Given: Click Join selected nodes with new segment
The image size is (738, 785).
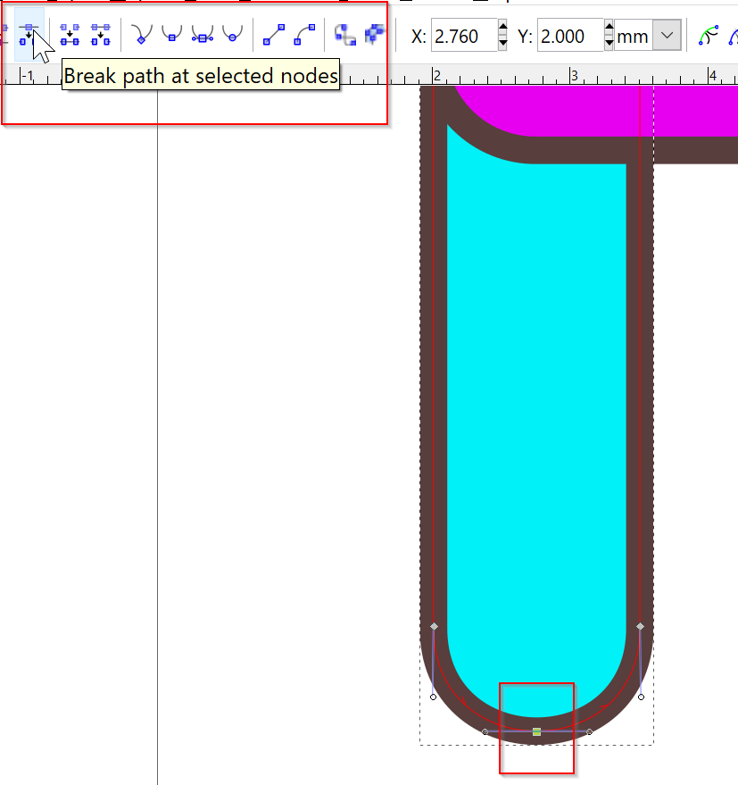Looking at the screenshot, I should [x=70, y=35].
